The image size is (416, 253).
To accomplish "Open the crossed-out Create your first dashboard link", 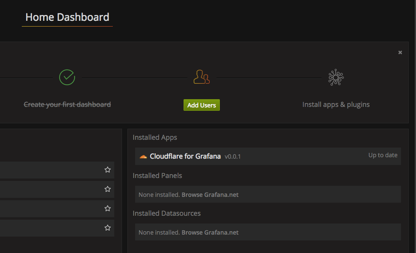I will (67, 104).
